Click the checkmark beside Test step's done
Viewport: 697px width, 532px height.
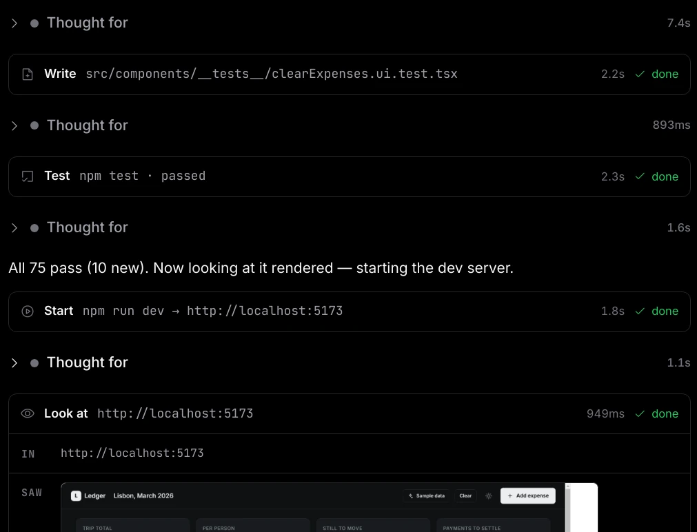point(640,176)
